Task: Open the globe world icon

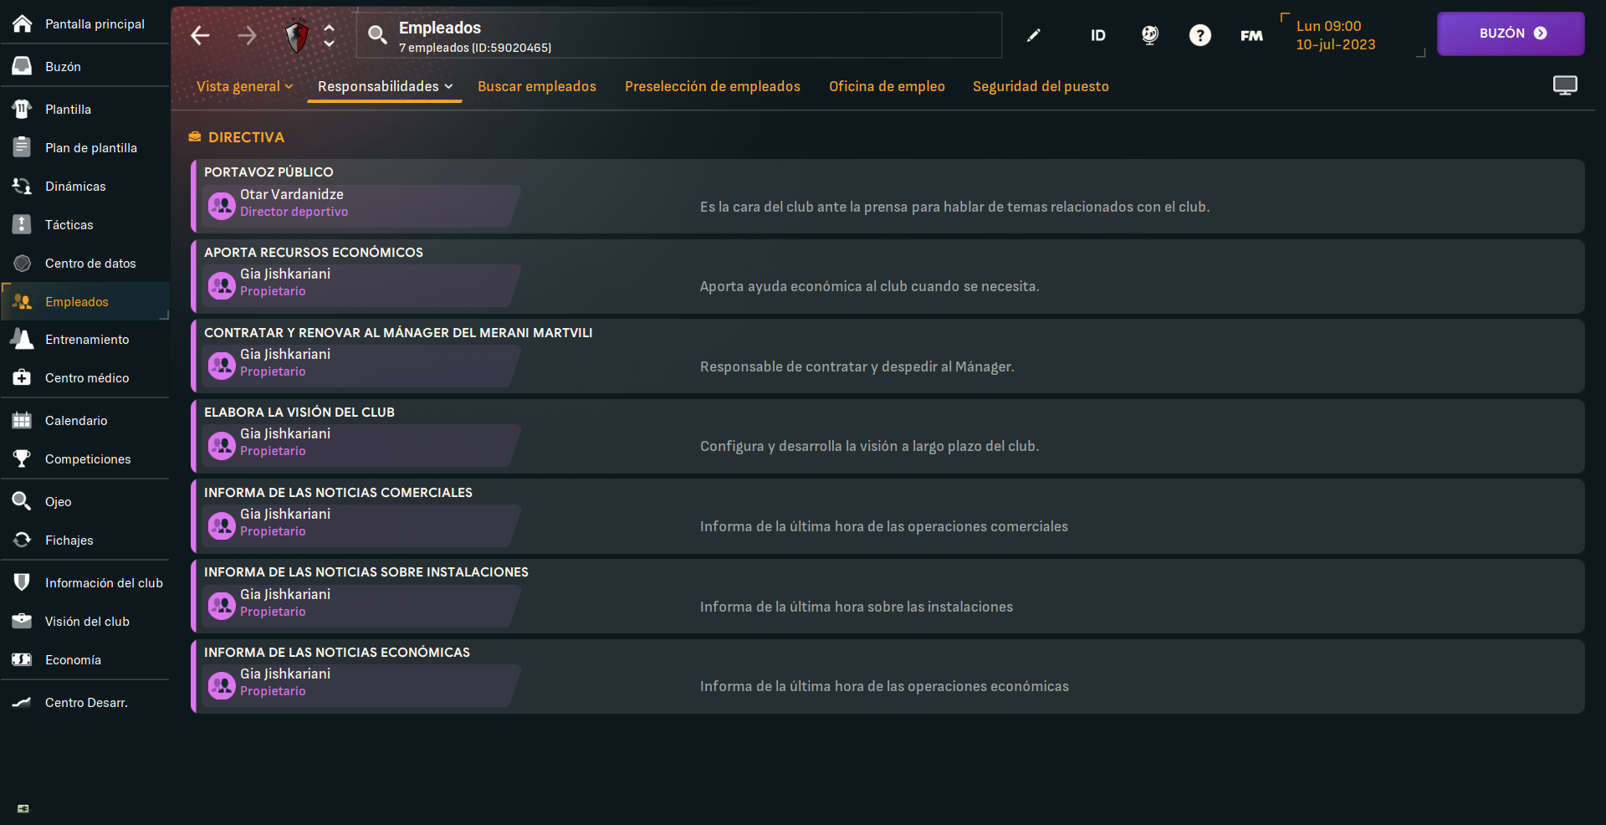Action: pyautogui.click(x=1150, y=35)
